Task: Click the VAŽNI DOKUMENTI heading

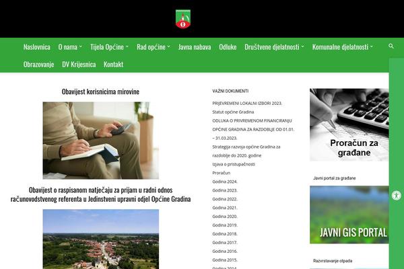Action: tap(230, 91)
